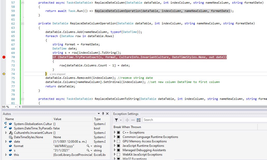Click the yellow current-statement arrow at line 74
The width and height of the screenshot is (267, 160).
[x=4, y=74]
